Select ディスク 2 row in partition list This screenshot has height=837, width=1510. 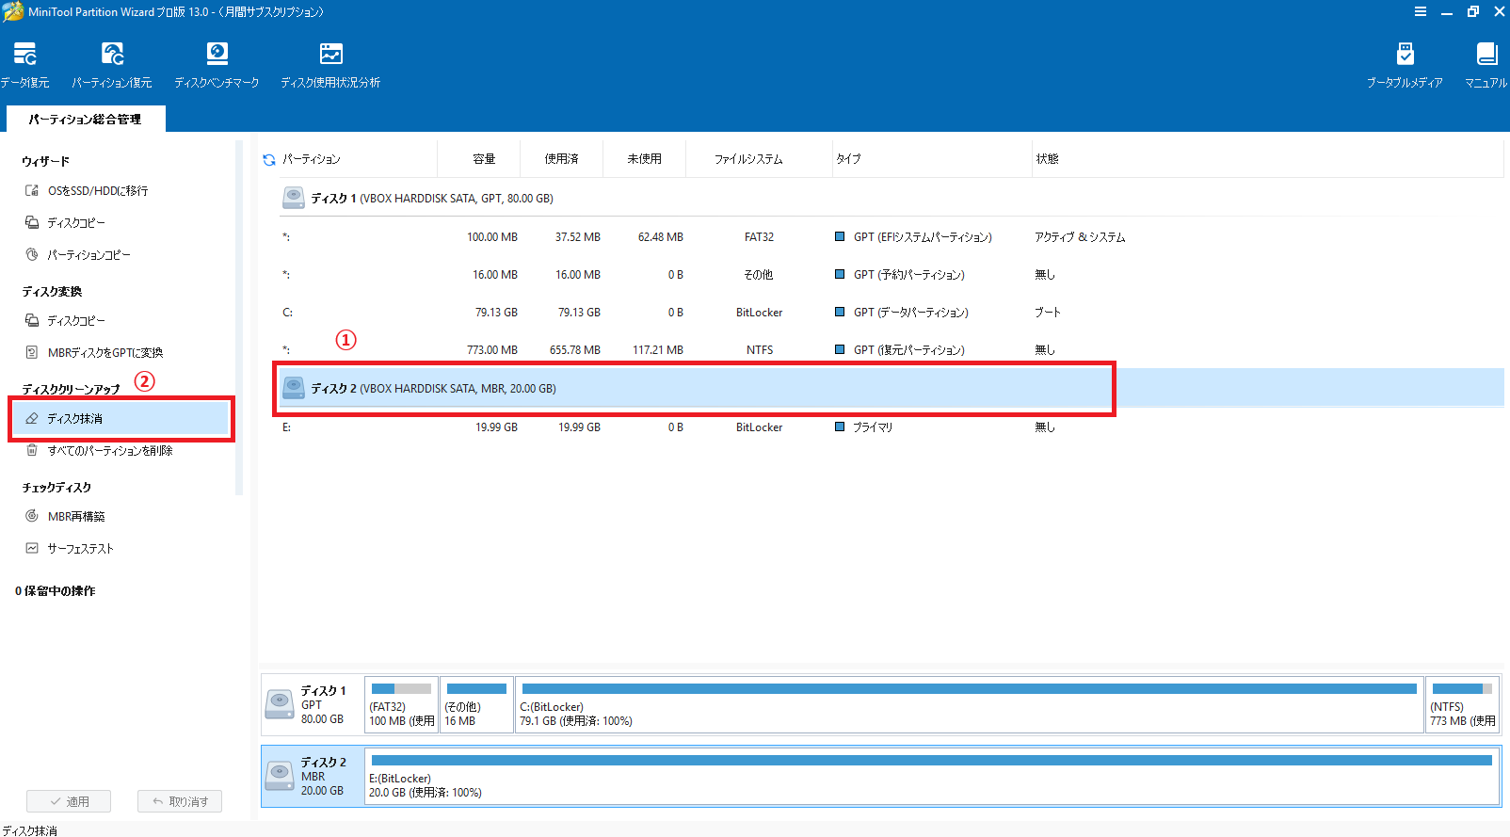pos(433,389)
